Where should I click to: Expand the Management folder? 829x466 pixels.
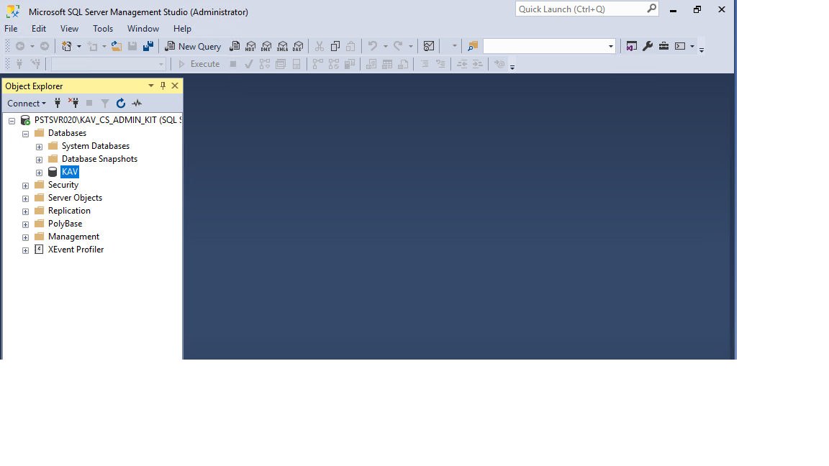(x=25, y=237)
